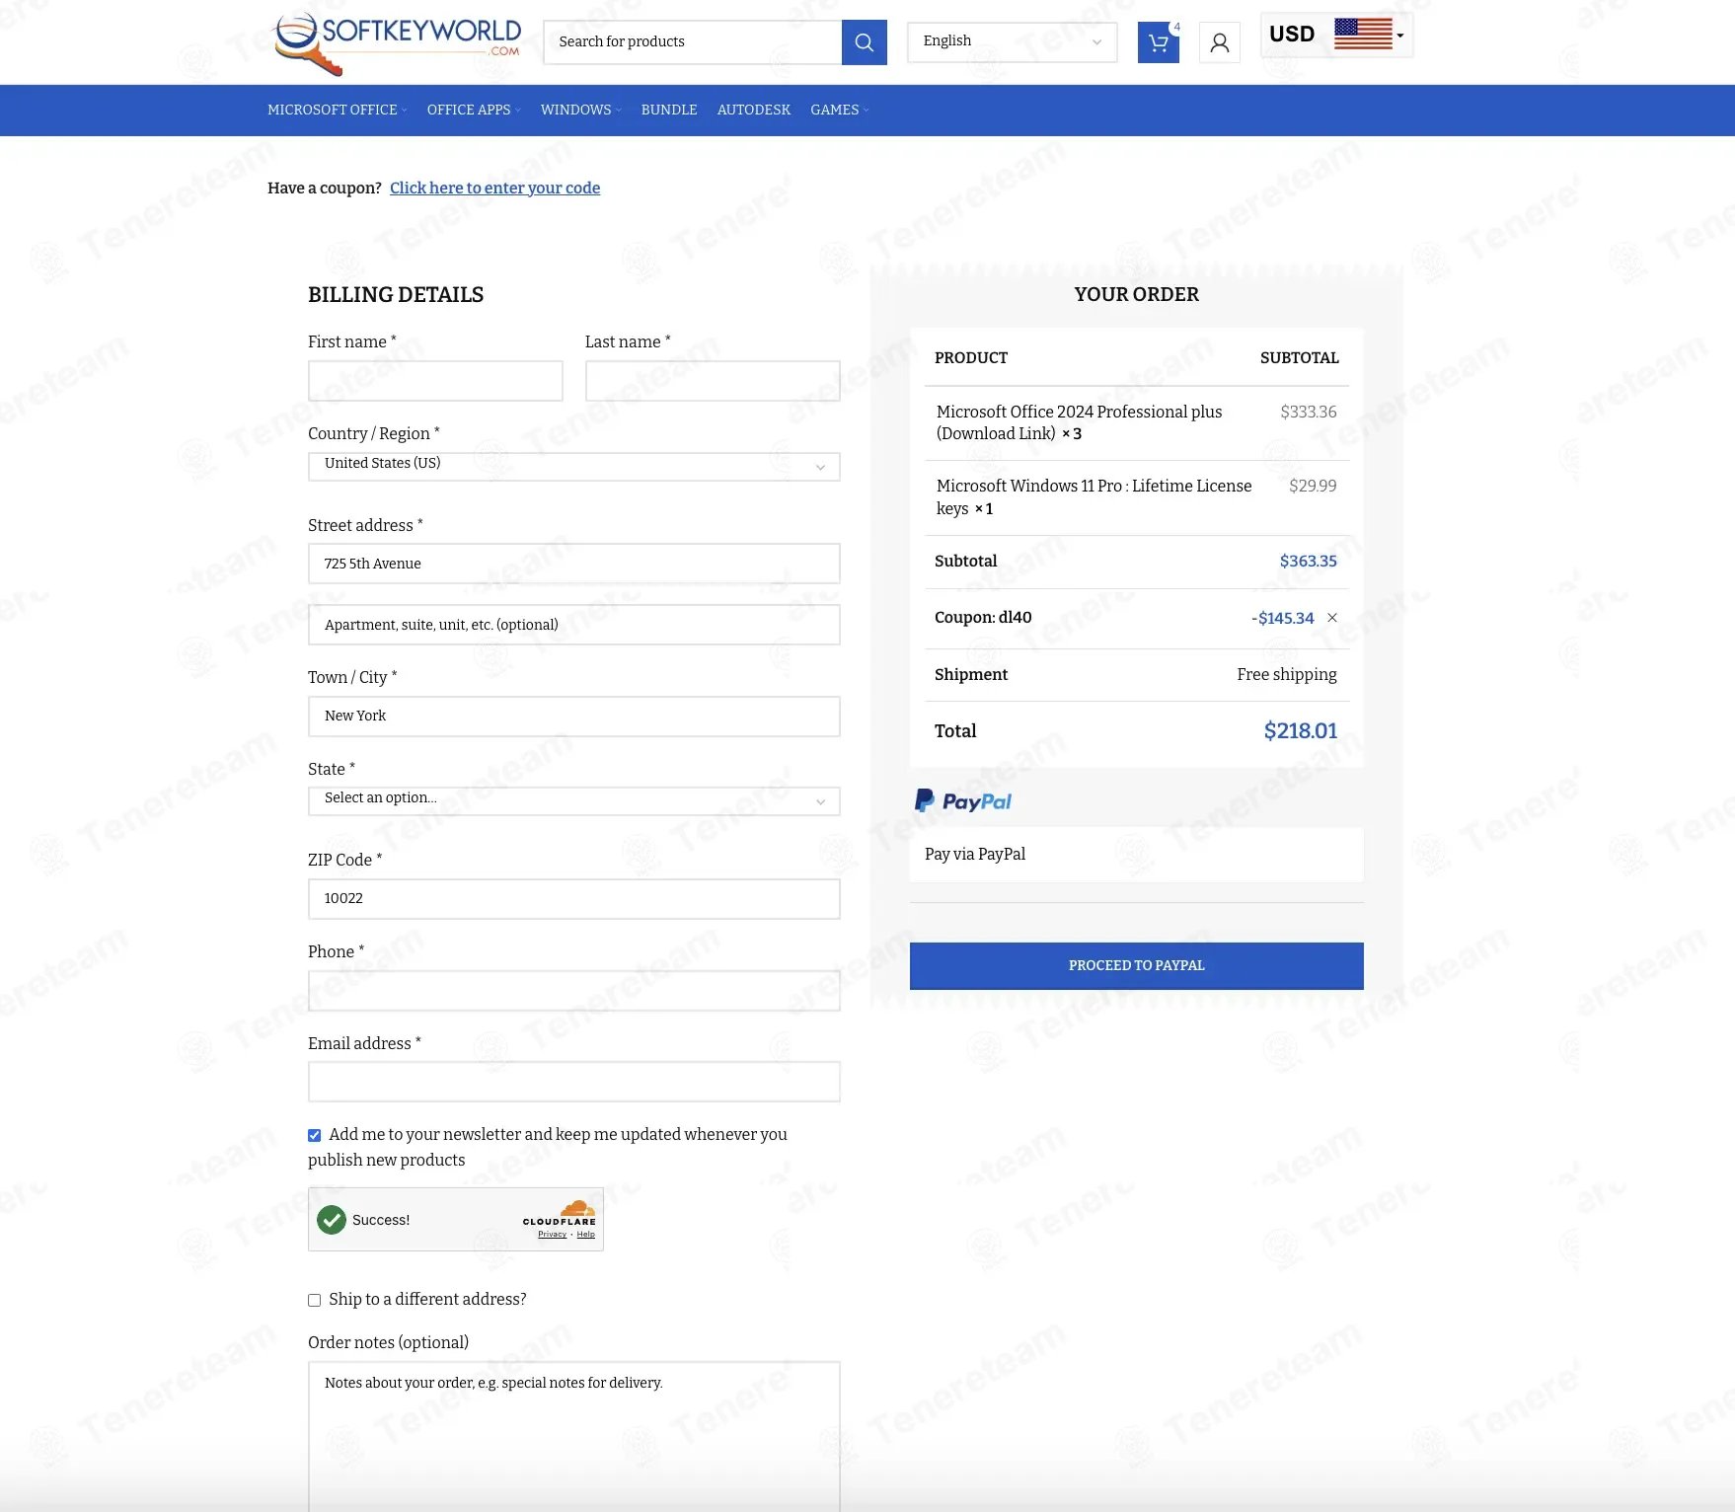Expand the Office Apps menu

coord(474,110)
